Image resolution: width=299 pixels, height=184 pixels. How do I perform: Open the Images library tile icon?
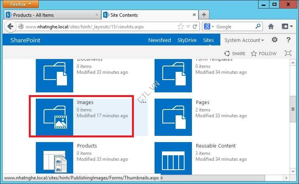(55, 117)
